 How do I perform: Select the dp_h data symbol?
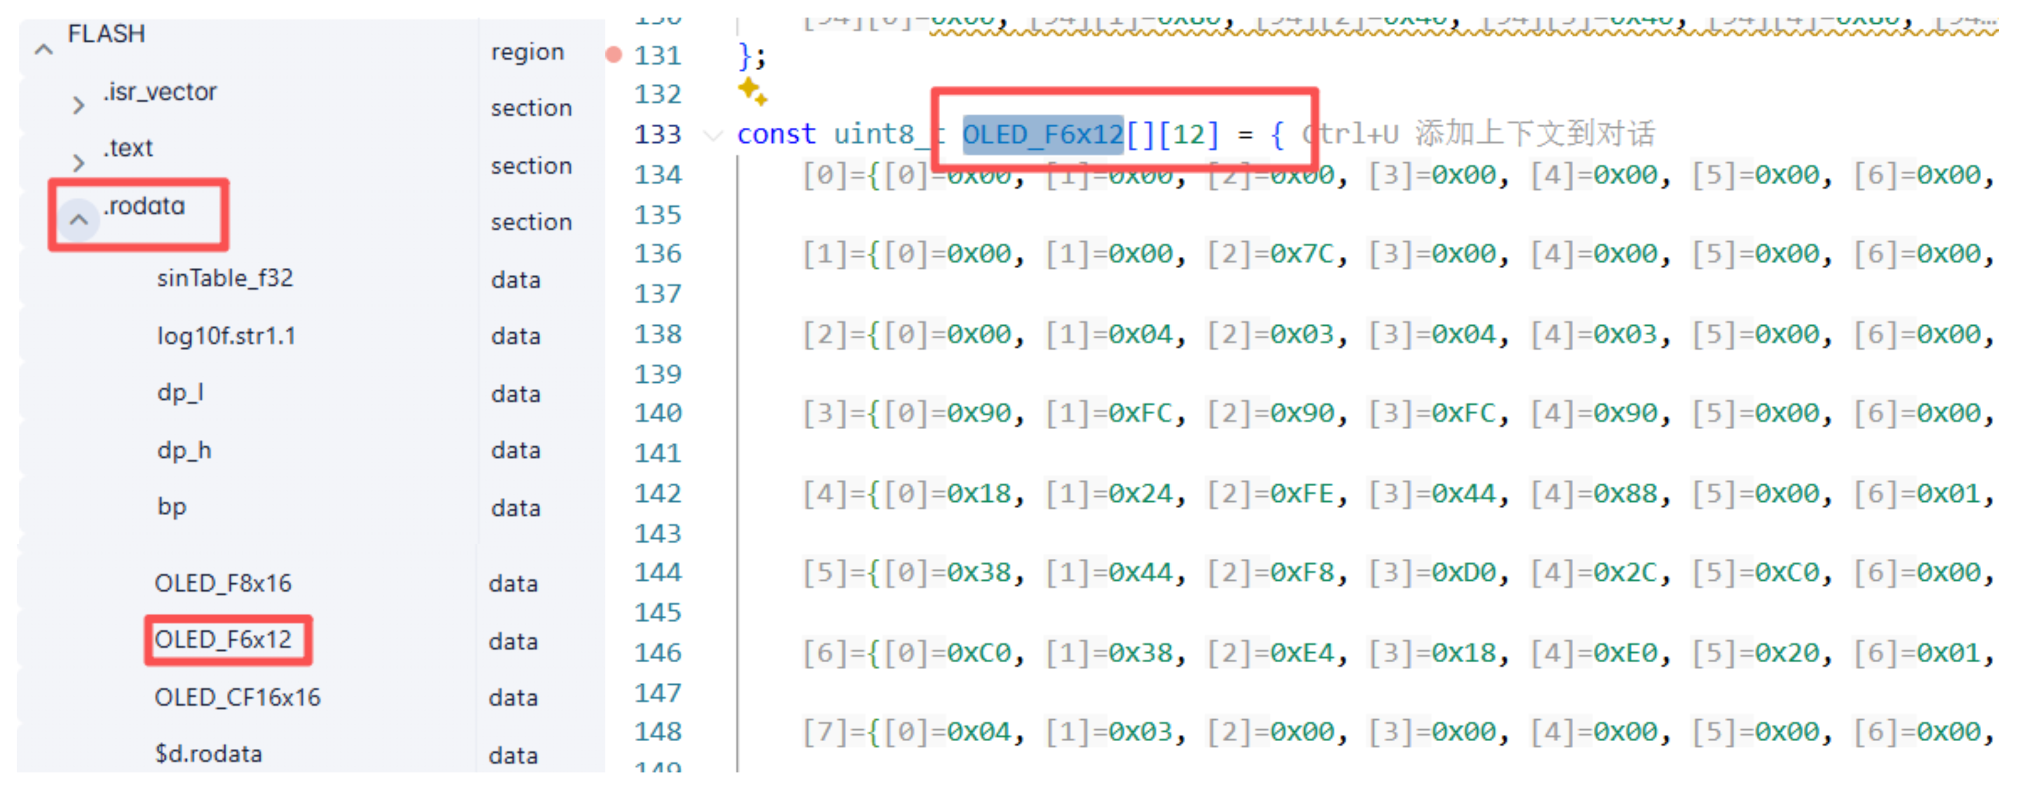[184, 450]
